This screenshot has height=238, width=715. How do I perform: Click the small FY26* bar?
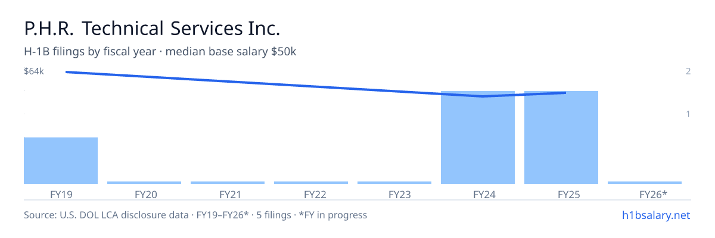pos(645,183)
